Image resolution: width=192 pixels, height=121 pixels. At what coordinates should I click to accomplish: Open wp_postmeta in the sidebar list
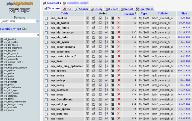click(x=11, y=82)
